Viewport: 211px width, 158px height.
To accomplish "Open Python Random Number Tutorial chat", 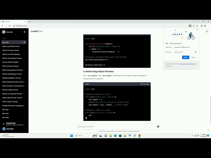I will 14,82.
